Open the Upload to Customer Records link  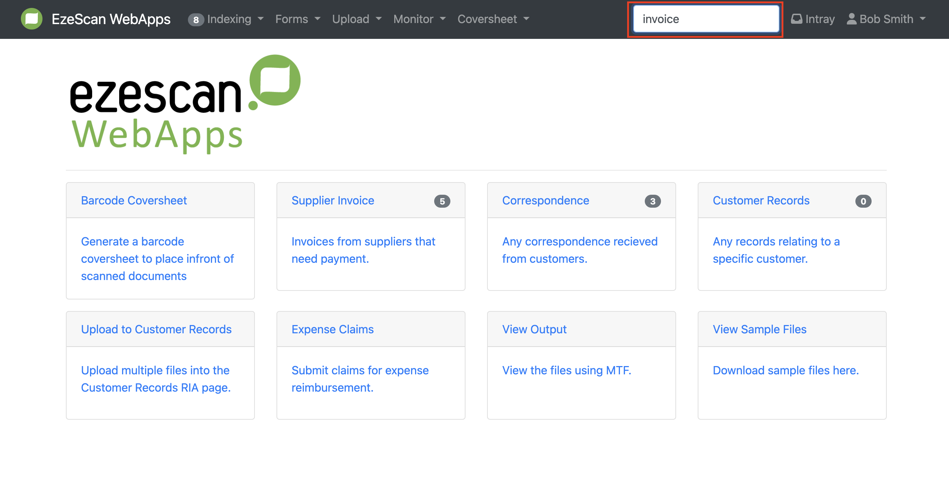[x=156, y=329]
